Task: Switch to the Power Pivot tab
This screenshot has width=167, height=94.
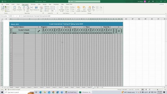Action: pyautogui.click(x=69, y=4)
